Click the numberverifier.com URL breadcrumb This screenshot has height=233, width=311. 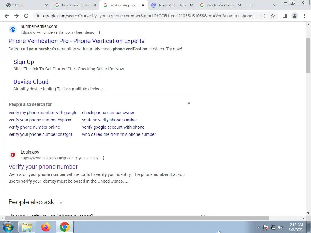(57, 32)
